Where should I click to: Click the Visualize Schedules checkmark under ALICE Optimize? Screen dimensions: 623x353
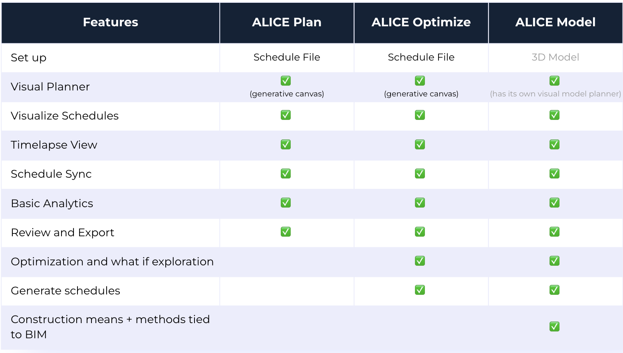pos(420,115)
